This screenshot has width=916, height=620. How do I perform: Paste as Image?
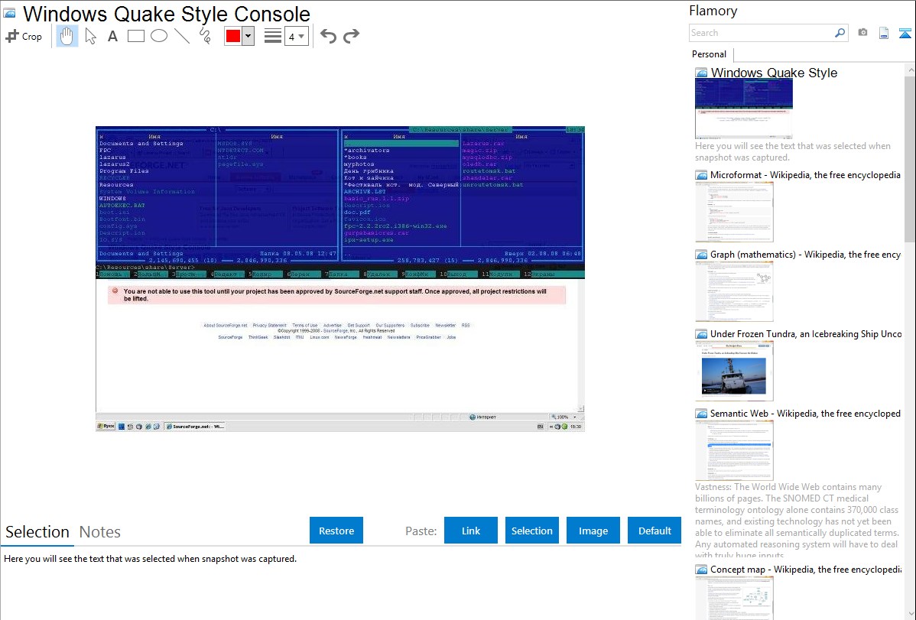[x=593, y=531]
